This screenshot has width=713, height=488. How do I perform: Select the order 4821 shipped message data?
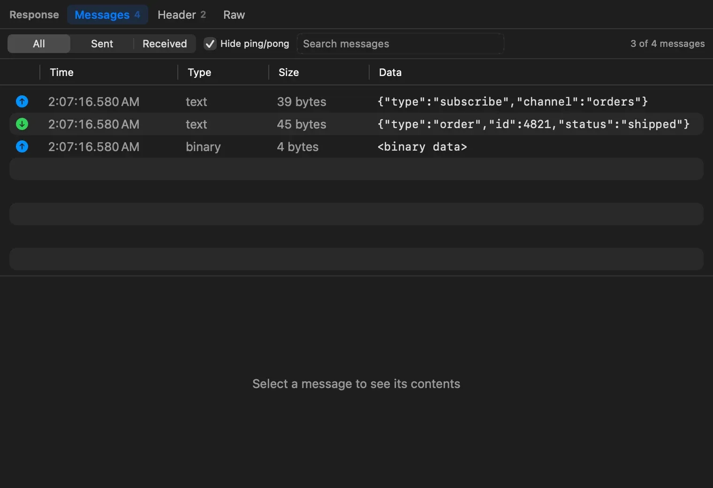point(533,124)
